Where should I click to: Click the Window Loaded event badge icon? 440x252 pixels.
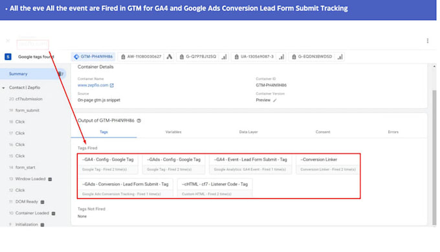(x=50, y=179)
